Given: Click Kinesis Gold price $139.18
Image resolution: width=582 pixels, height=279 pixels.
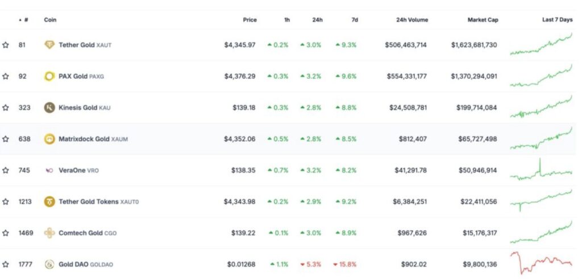Looking at the screenshot, I should (x=244, y=108).
